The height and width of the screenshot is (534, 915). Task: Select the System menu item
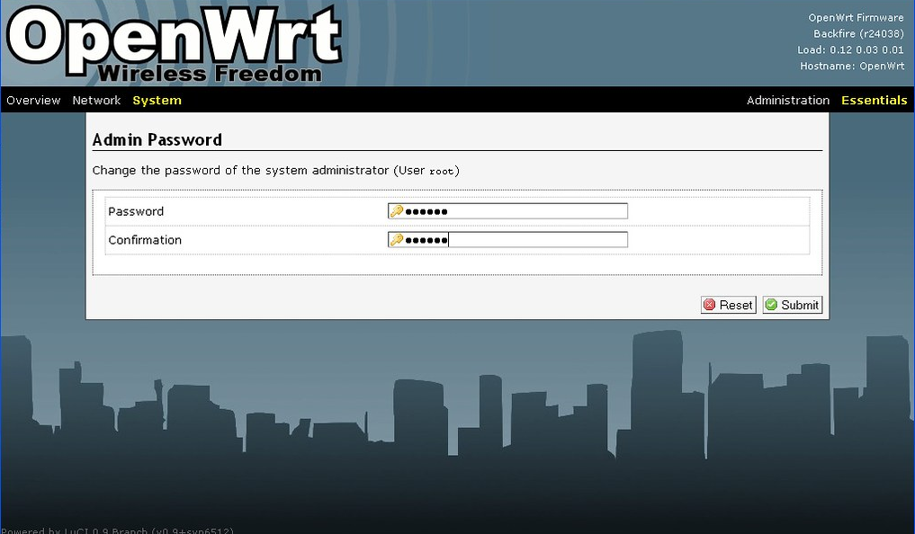157,101
